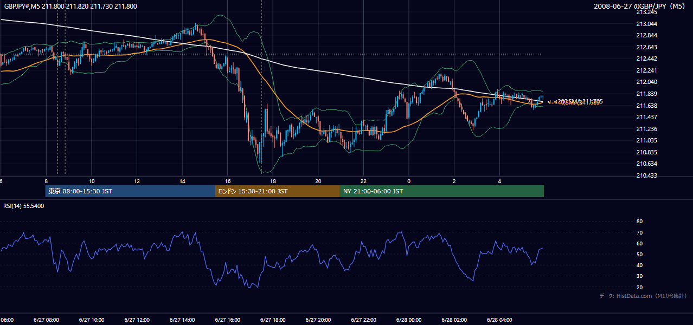Select the London 15:30-21:00 JST session bar
Viewport: 693px width, 325px height.
point(278,191)
